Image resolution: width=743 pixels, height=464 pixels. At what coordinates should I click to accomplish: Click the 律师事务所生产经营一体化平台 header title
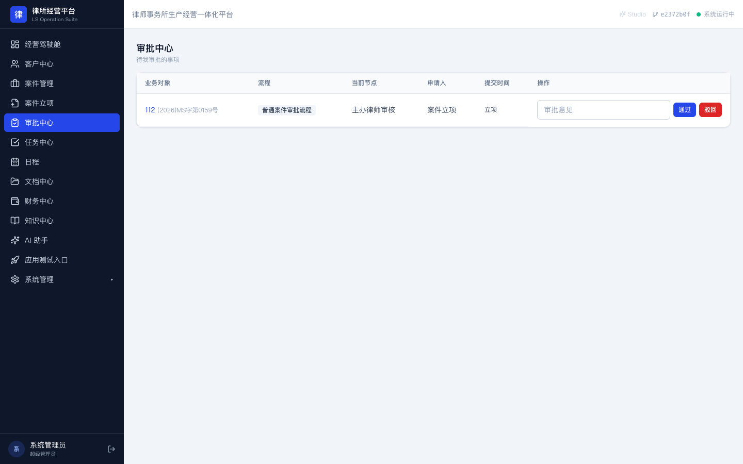[183, 14]
